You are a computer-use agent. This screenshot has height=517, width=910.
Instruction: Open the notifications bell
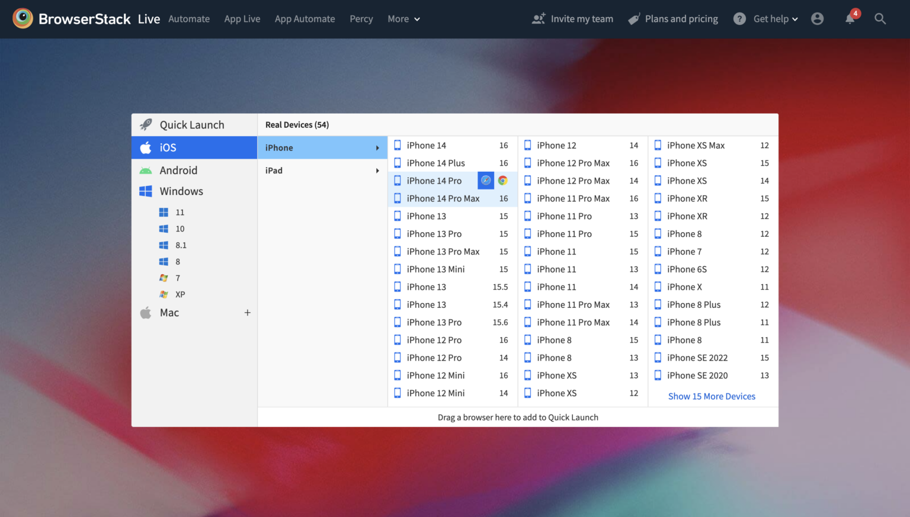(x=850, y=19)
